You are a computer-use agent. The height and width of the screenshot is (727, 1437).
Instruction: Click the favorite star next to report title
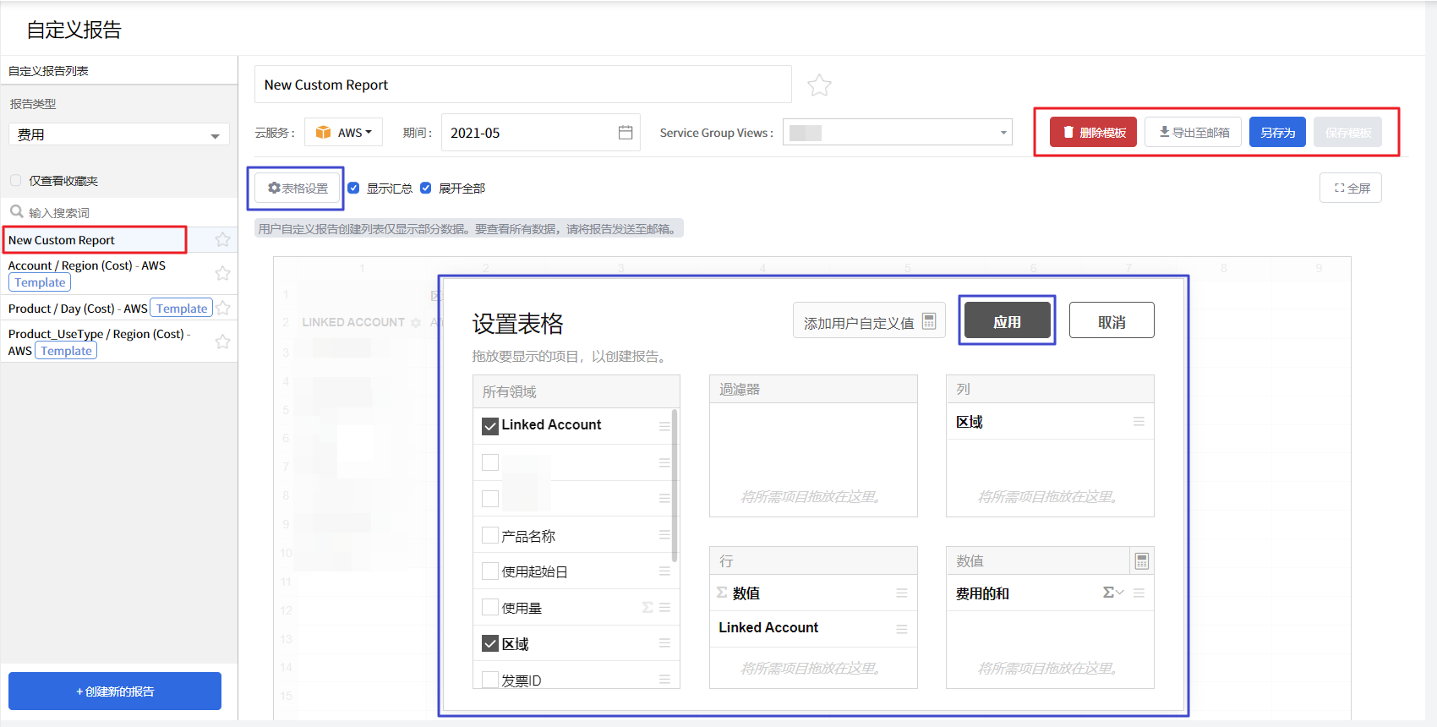[x=819, y=85]
